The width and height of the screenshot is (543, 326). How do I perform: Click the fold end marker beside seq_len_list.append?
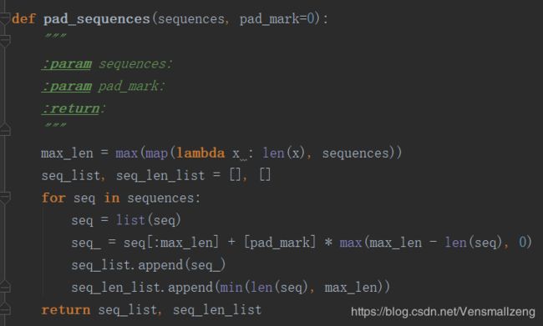tap(4, 287)
